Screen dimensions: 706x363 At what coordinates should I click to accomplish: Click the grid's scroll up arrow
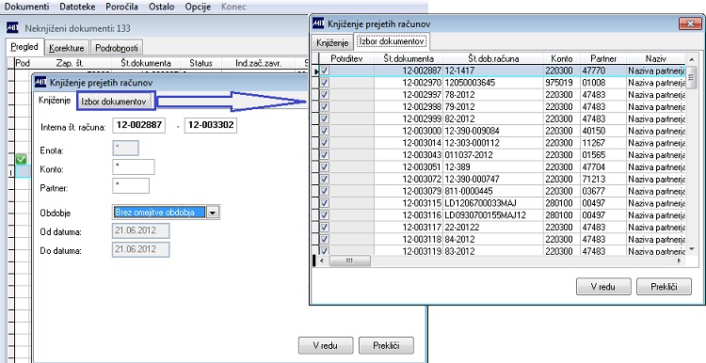point(691,58)
